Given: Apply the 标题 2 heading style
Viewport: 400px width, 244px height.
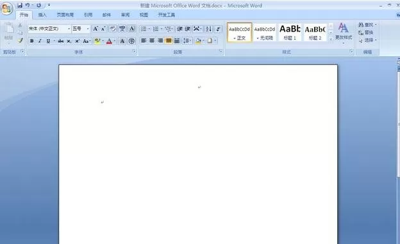Looking at the screenshot, I should tap(315, 33).
